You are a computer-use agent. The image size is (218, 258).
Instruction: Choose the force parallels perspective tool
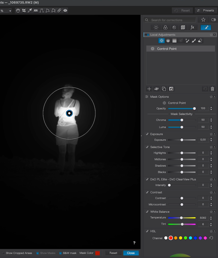coord(41,11)
